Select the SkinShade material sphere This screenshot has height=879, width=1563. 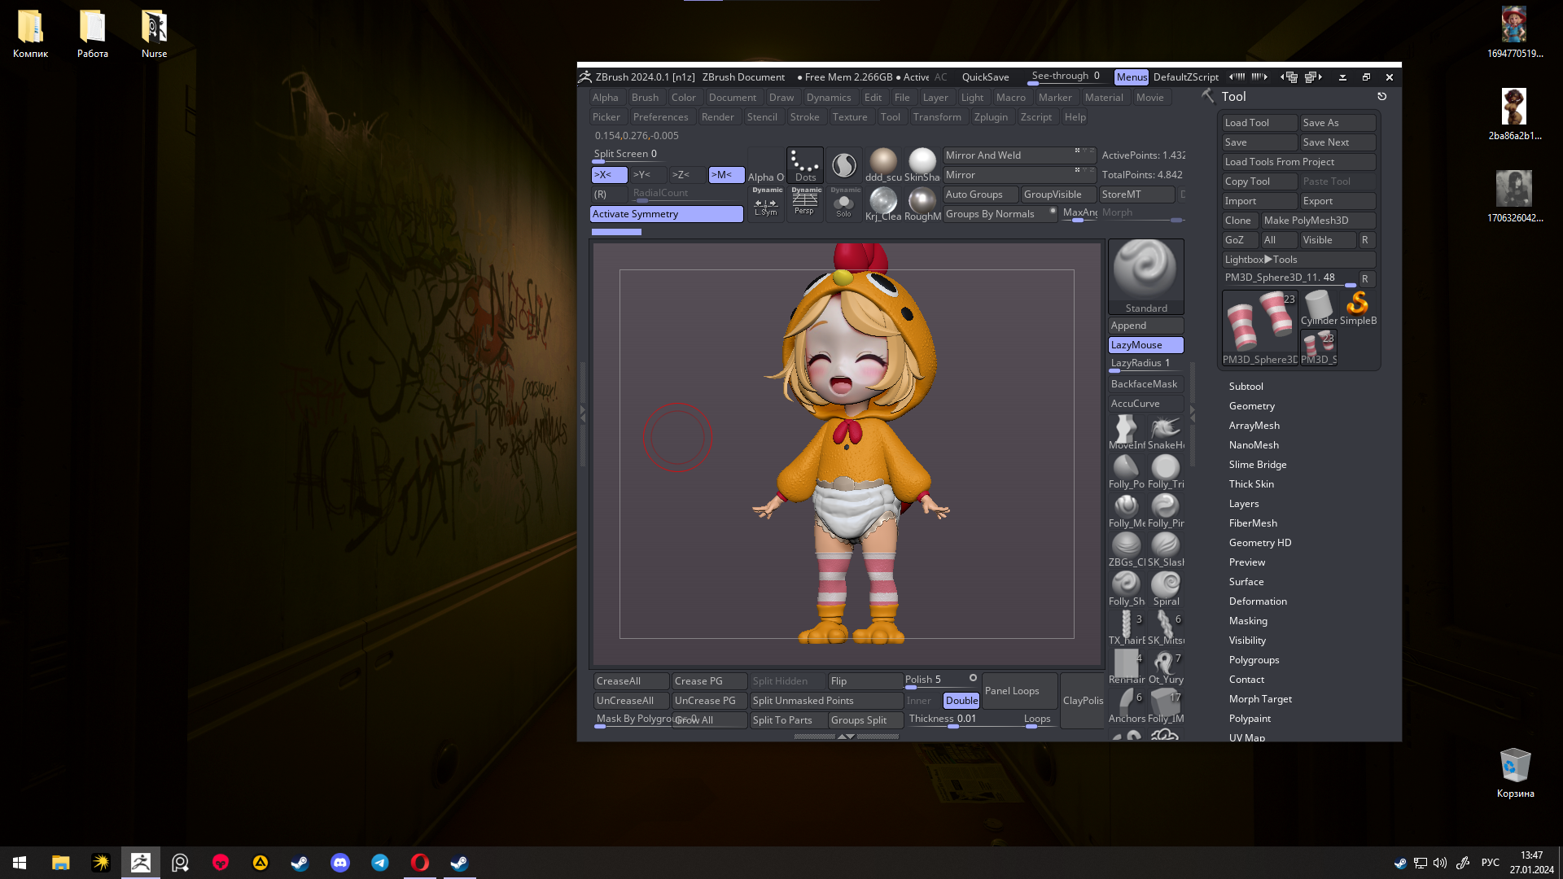tap(922, 165)
